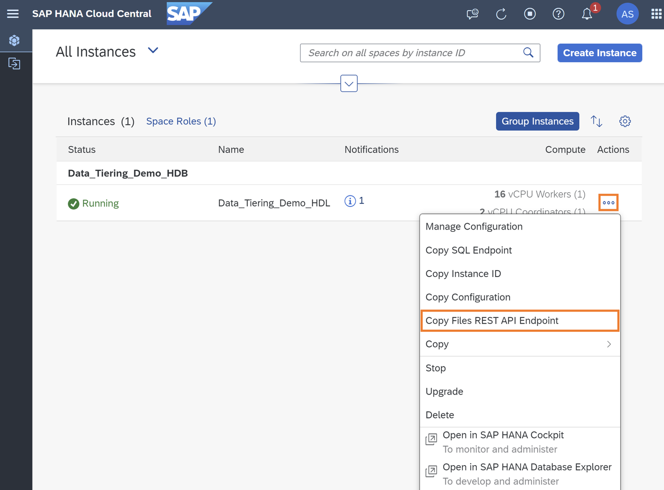Screen dimensions: 664x490
Task: Choose Copy SQL Endpoint
Action: click(x=520, y=250)
